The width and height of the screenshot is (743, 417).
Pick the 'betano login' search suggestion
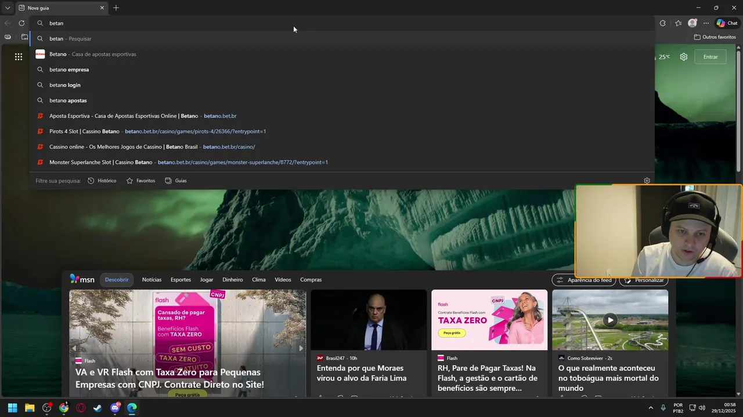[x=342, y=85]
